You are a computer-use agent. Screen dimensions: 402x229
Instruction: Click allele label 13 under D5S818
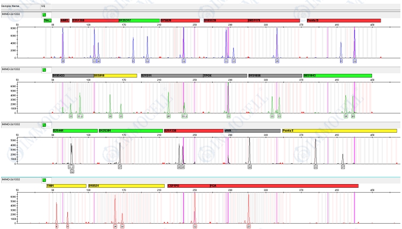(x=121, y=116)
